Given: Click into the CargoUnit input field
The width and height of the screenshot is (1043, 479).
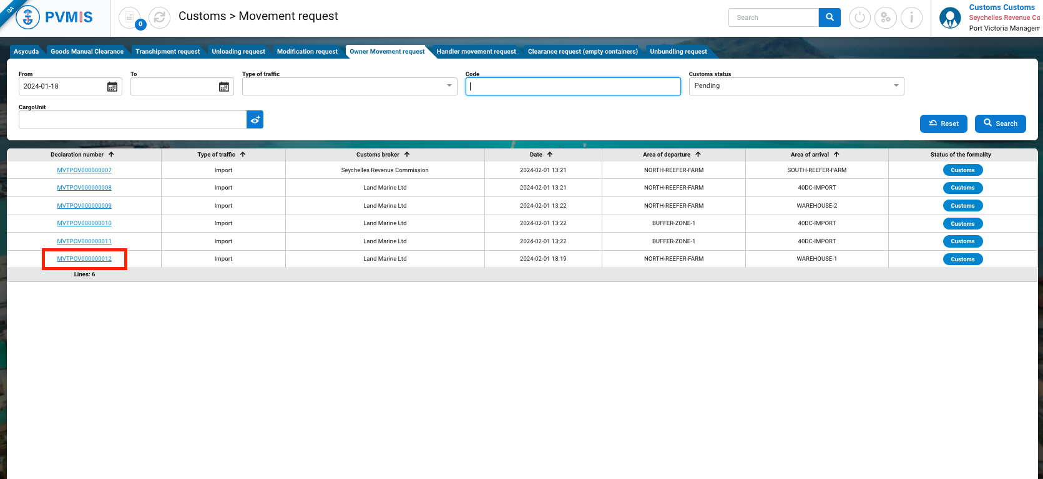Looking at the screenshot, I should [132, 120].
